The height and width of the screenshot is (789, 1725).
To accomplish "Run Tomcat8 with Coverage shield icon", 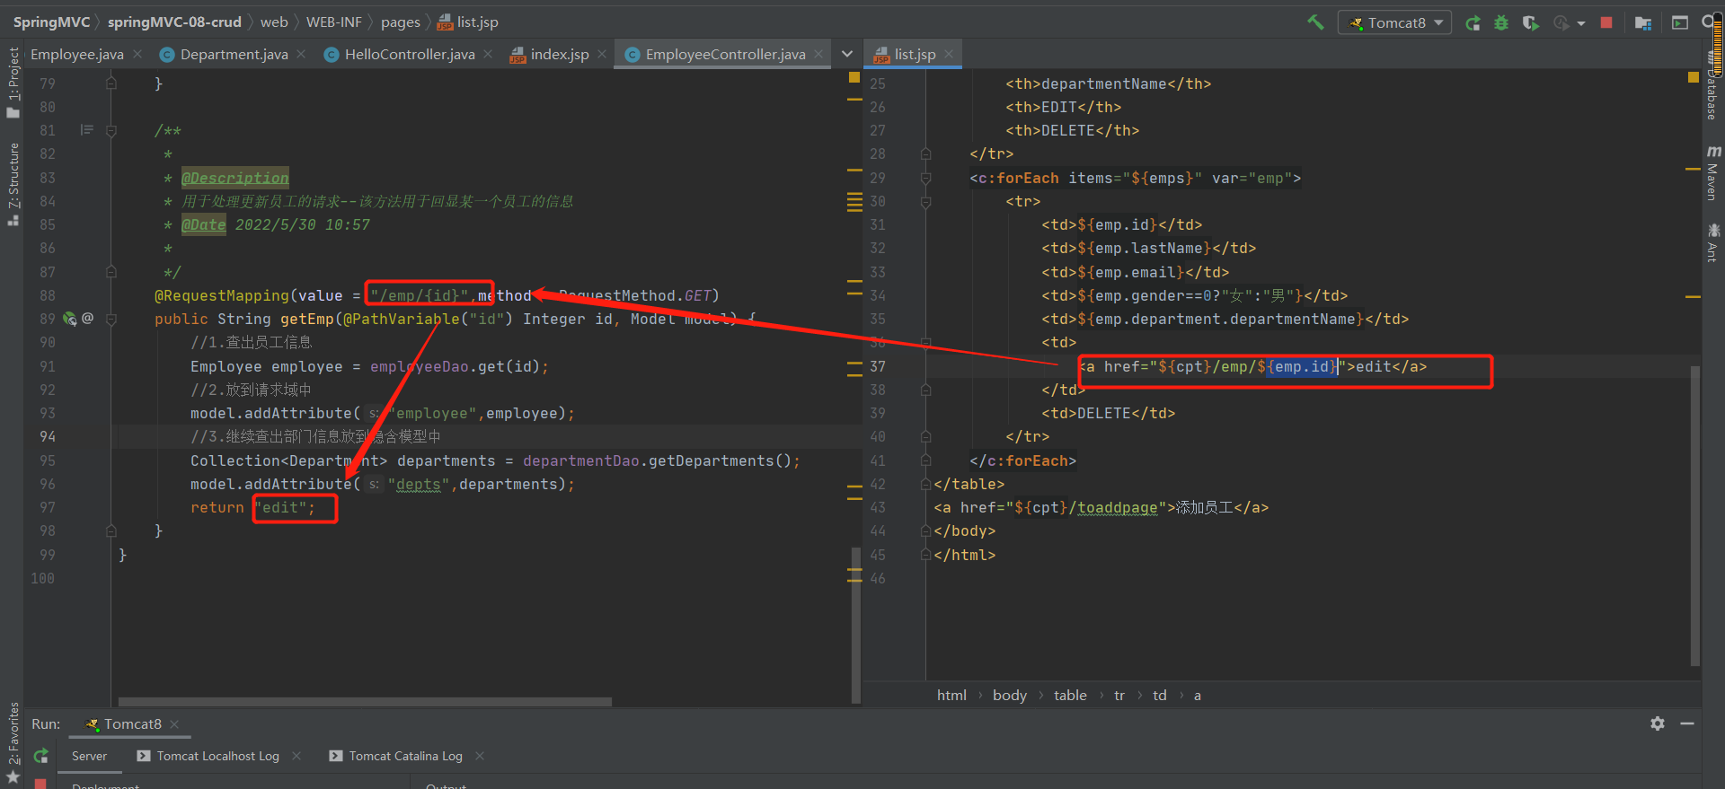I will coord(1530,22).
